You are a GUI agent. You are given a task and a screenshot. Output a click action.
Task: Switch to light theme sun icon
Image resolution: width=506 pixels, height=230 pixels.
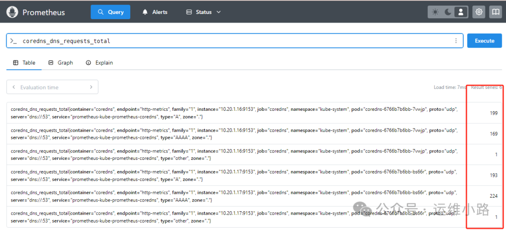(x=435, y=12)
